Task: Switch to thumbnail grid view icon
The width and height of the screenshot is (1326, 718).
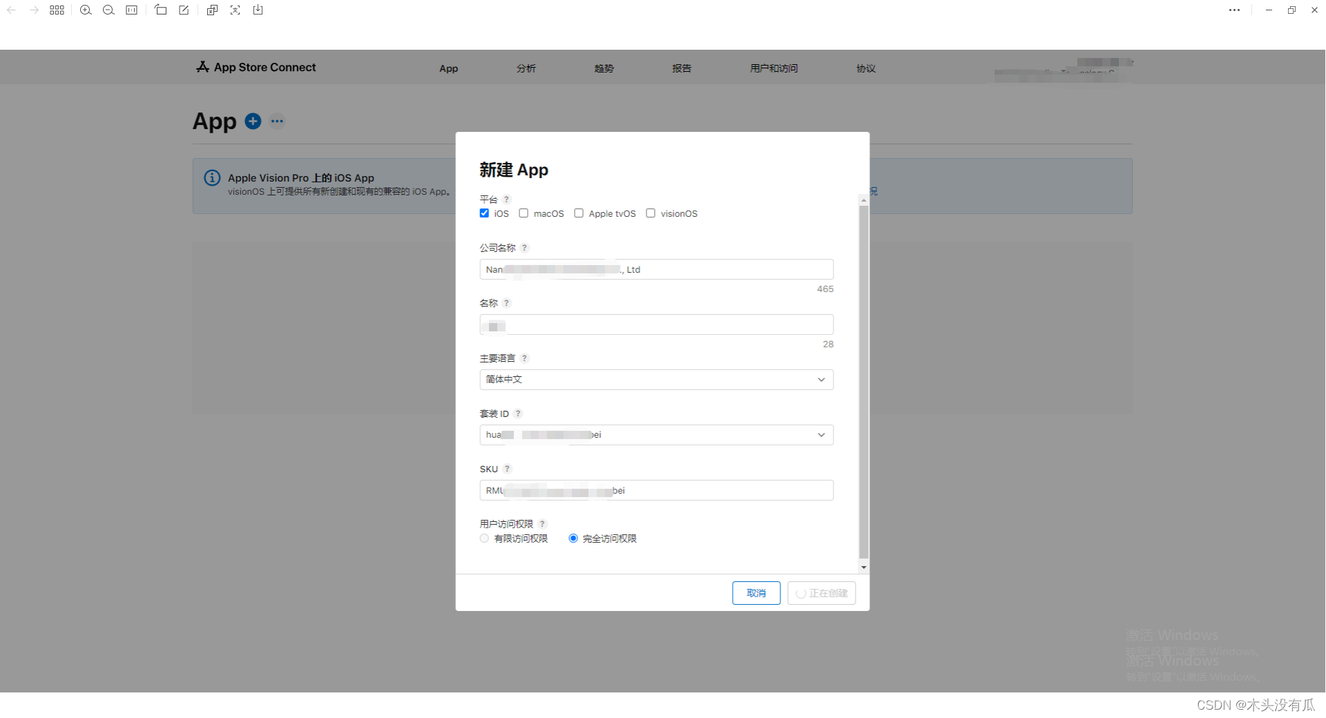Action: [x=57, y=10]
